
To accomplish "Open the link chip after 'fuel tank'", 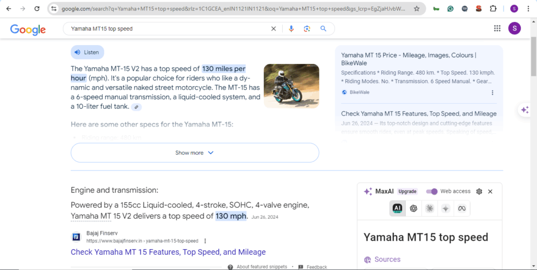I will (136, 107).
